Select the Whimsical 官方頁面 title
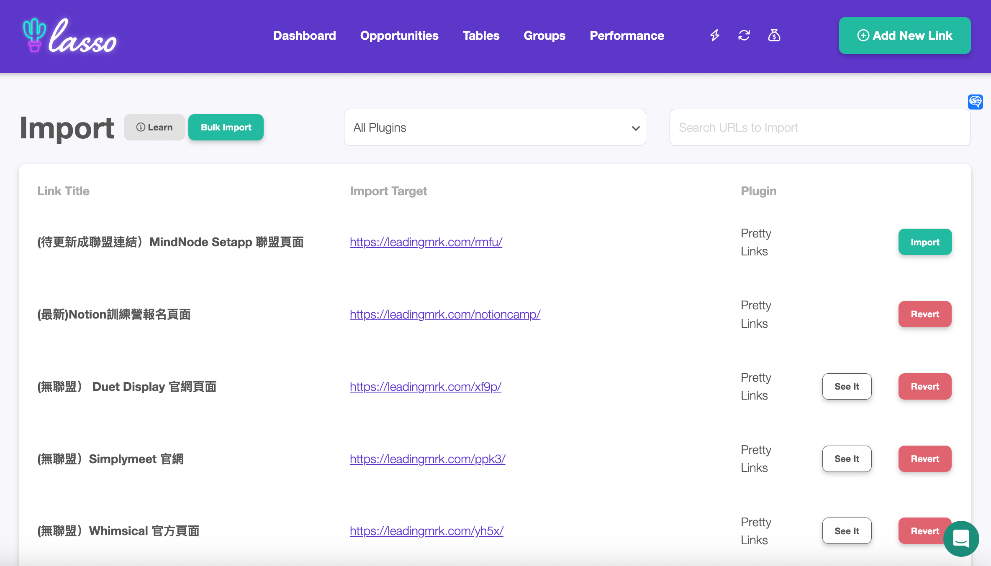The image size is (991, 566). tap(118, 531)
